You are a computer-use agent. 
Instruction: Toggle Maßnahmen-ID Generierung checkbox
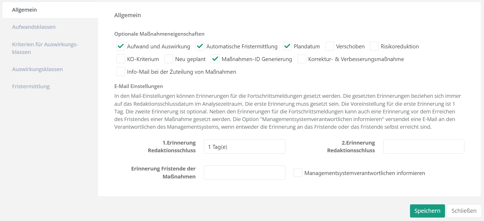215,59
